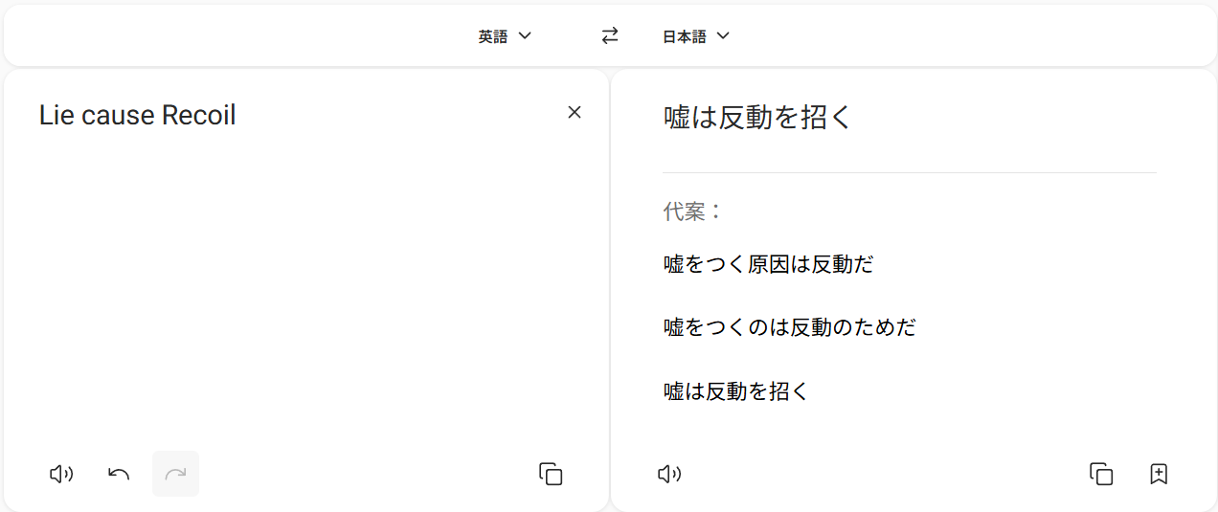1218x512 pixels.
Task: Pick the last alternative 嘘は反動を招く
Action: point(735,390)
